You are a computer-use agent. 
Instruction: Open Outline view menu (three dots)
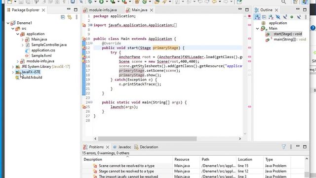coord(306,17)
